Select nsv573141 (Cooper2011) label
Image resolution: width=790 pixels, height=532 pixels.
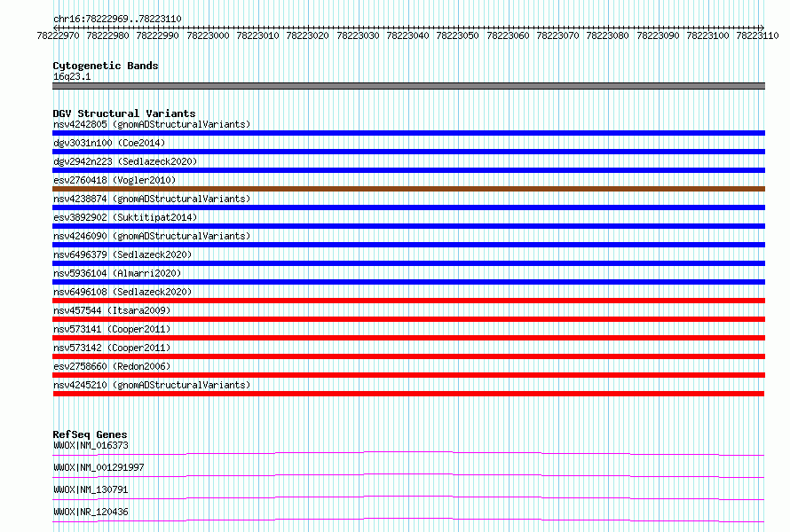tap(112, 329)
